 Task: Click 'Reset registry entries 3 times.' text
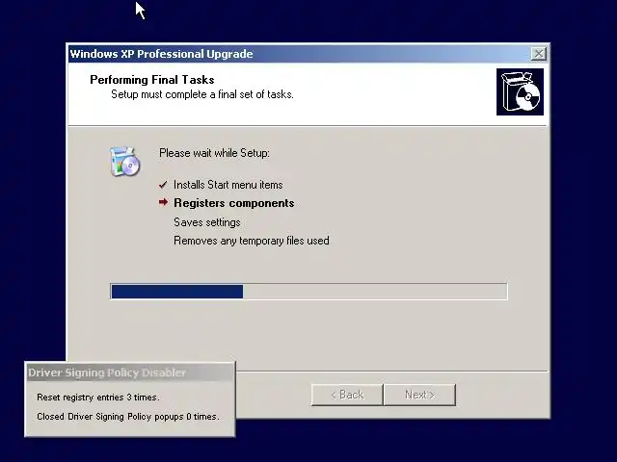click(x=98, y=398)
